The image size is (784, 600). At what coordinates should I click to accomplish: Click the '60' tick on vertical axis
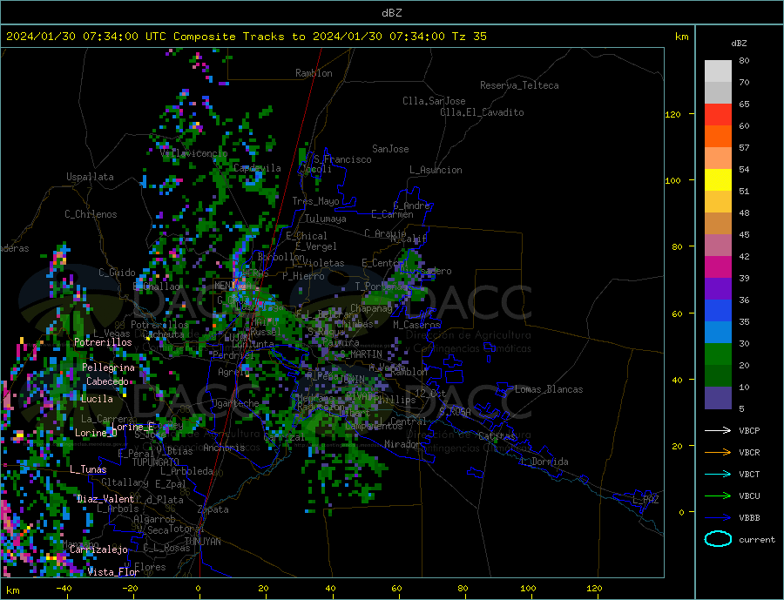(x=677, y=314)
